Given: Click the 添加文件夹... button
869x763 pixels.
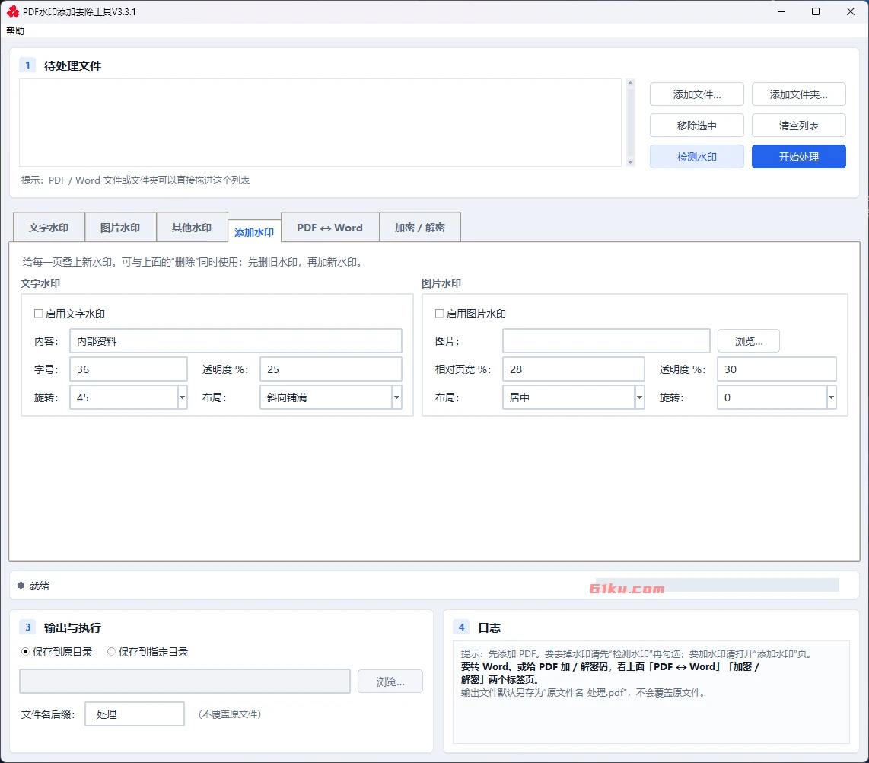Looking at the screenshot, I should click(799, 94).
